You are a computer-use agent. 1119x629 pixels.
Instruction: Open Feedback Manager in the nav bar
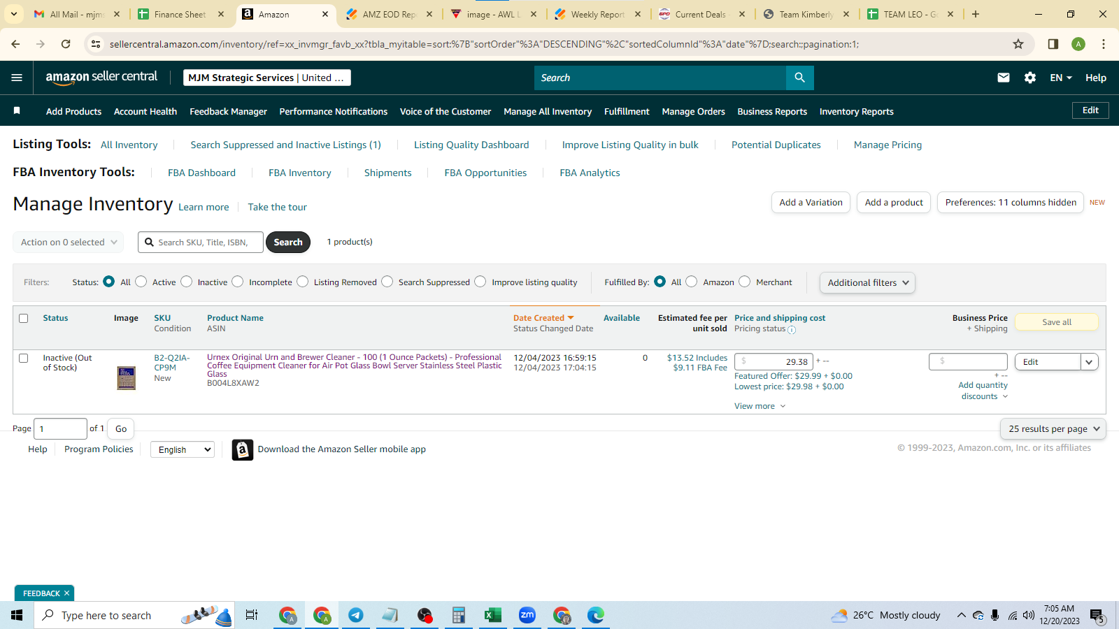(228, 111)
